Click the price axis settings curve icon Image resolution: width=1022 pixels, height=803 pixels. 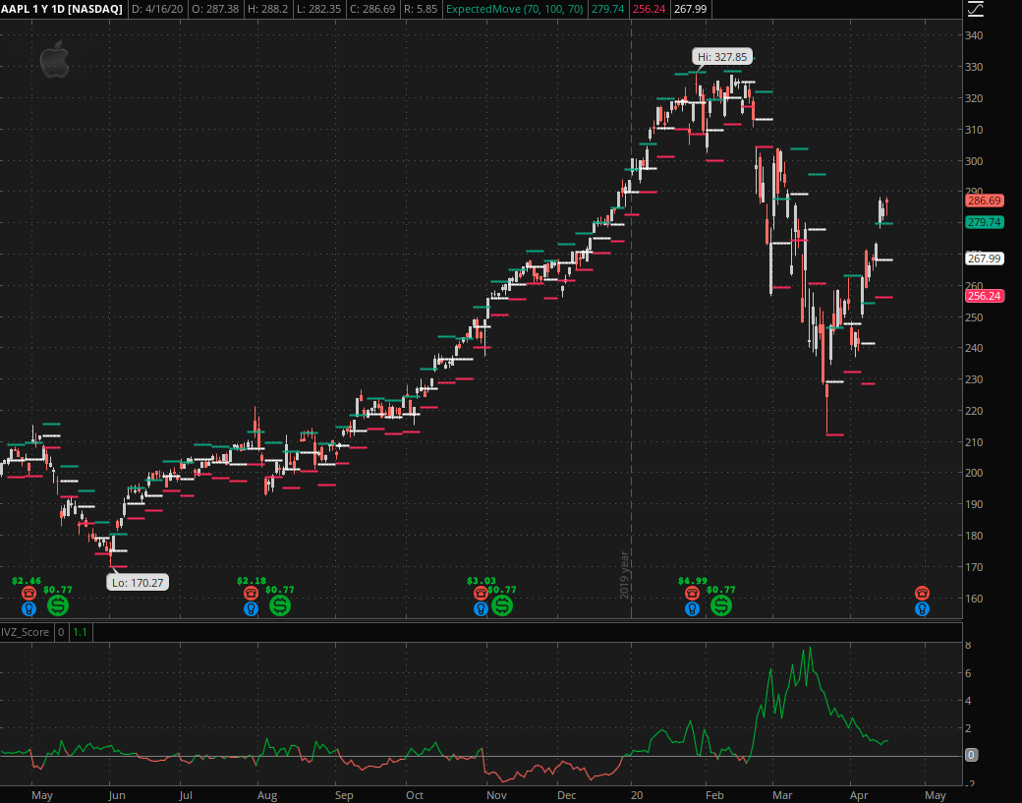click(975, 9)
